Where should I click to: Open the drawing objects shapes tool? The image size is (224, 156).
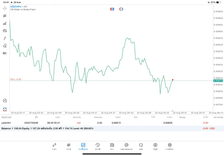5,46
